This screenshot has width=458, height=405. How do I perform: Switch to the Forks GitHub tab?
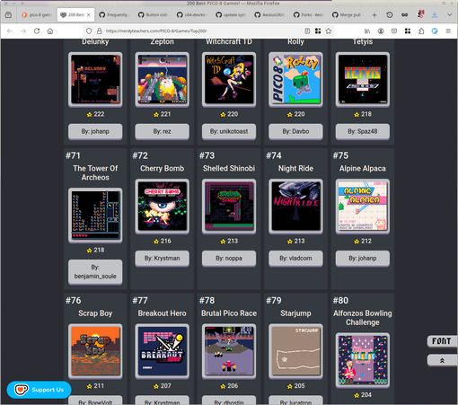click(x=309, y=14)
